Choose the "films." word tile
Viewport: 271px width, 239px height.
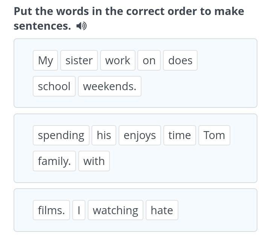pyautogui.click(x=51, y=210)
